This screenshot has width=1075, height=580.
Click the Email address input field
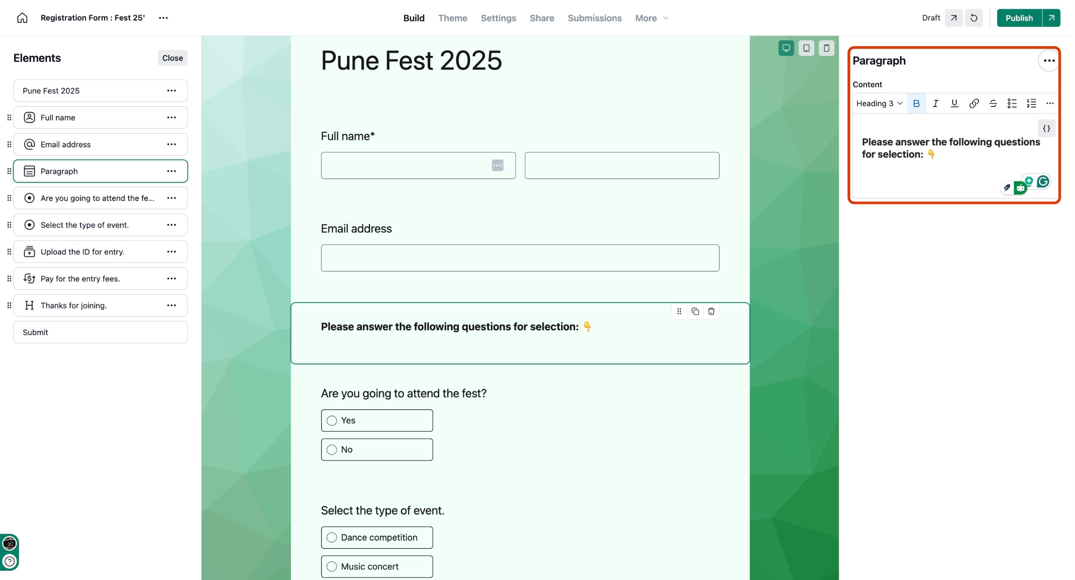520,258
